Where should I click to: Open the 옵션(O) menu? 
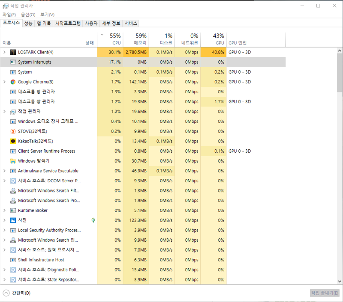(28, 15)
